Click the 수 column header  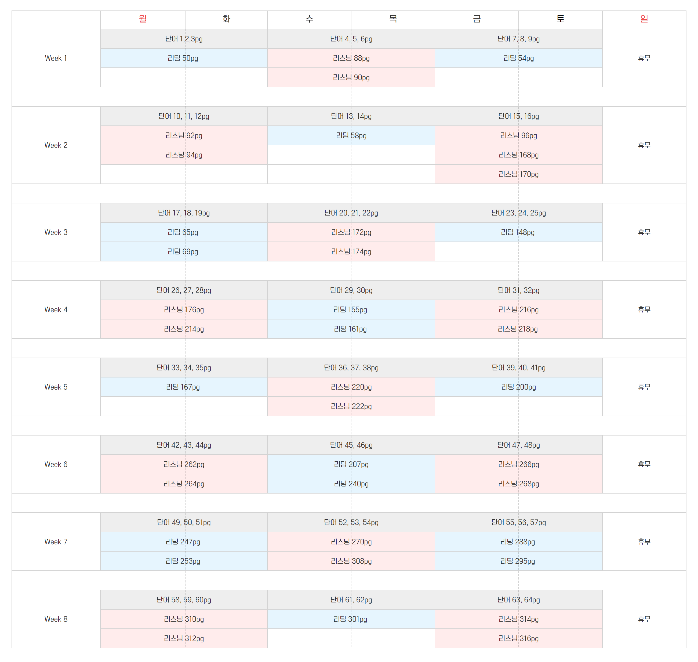pyautogui.click(x=309, y=19)
